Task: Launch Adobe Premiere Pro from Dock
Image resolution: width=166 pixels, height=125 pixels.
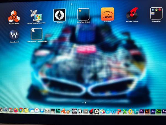Action: pyautogui.click(x=142, y=111)
